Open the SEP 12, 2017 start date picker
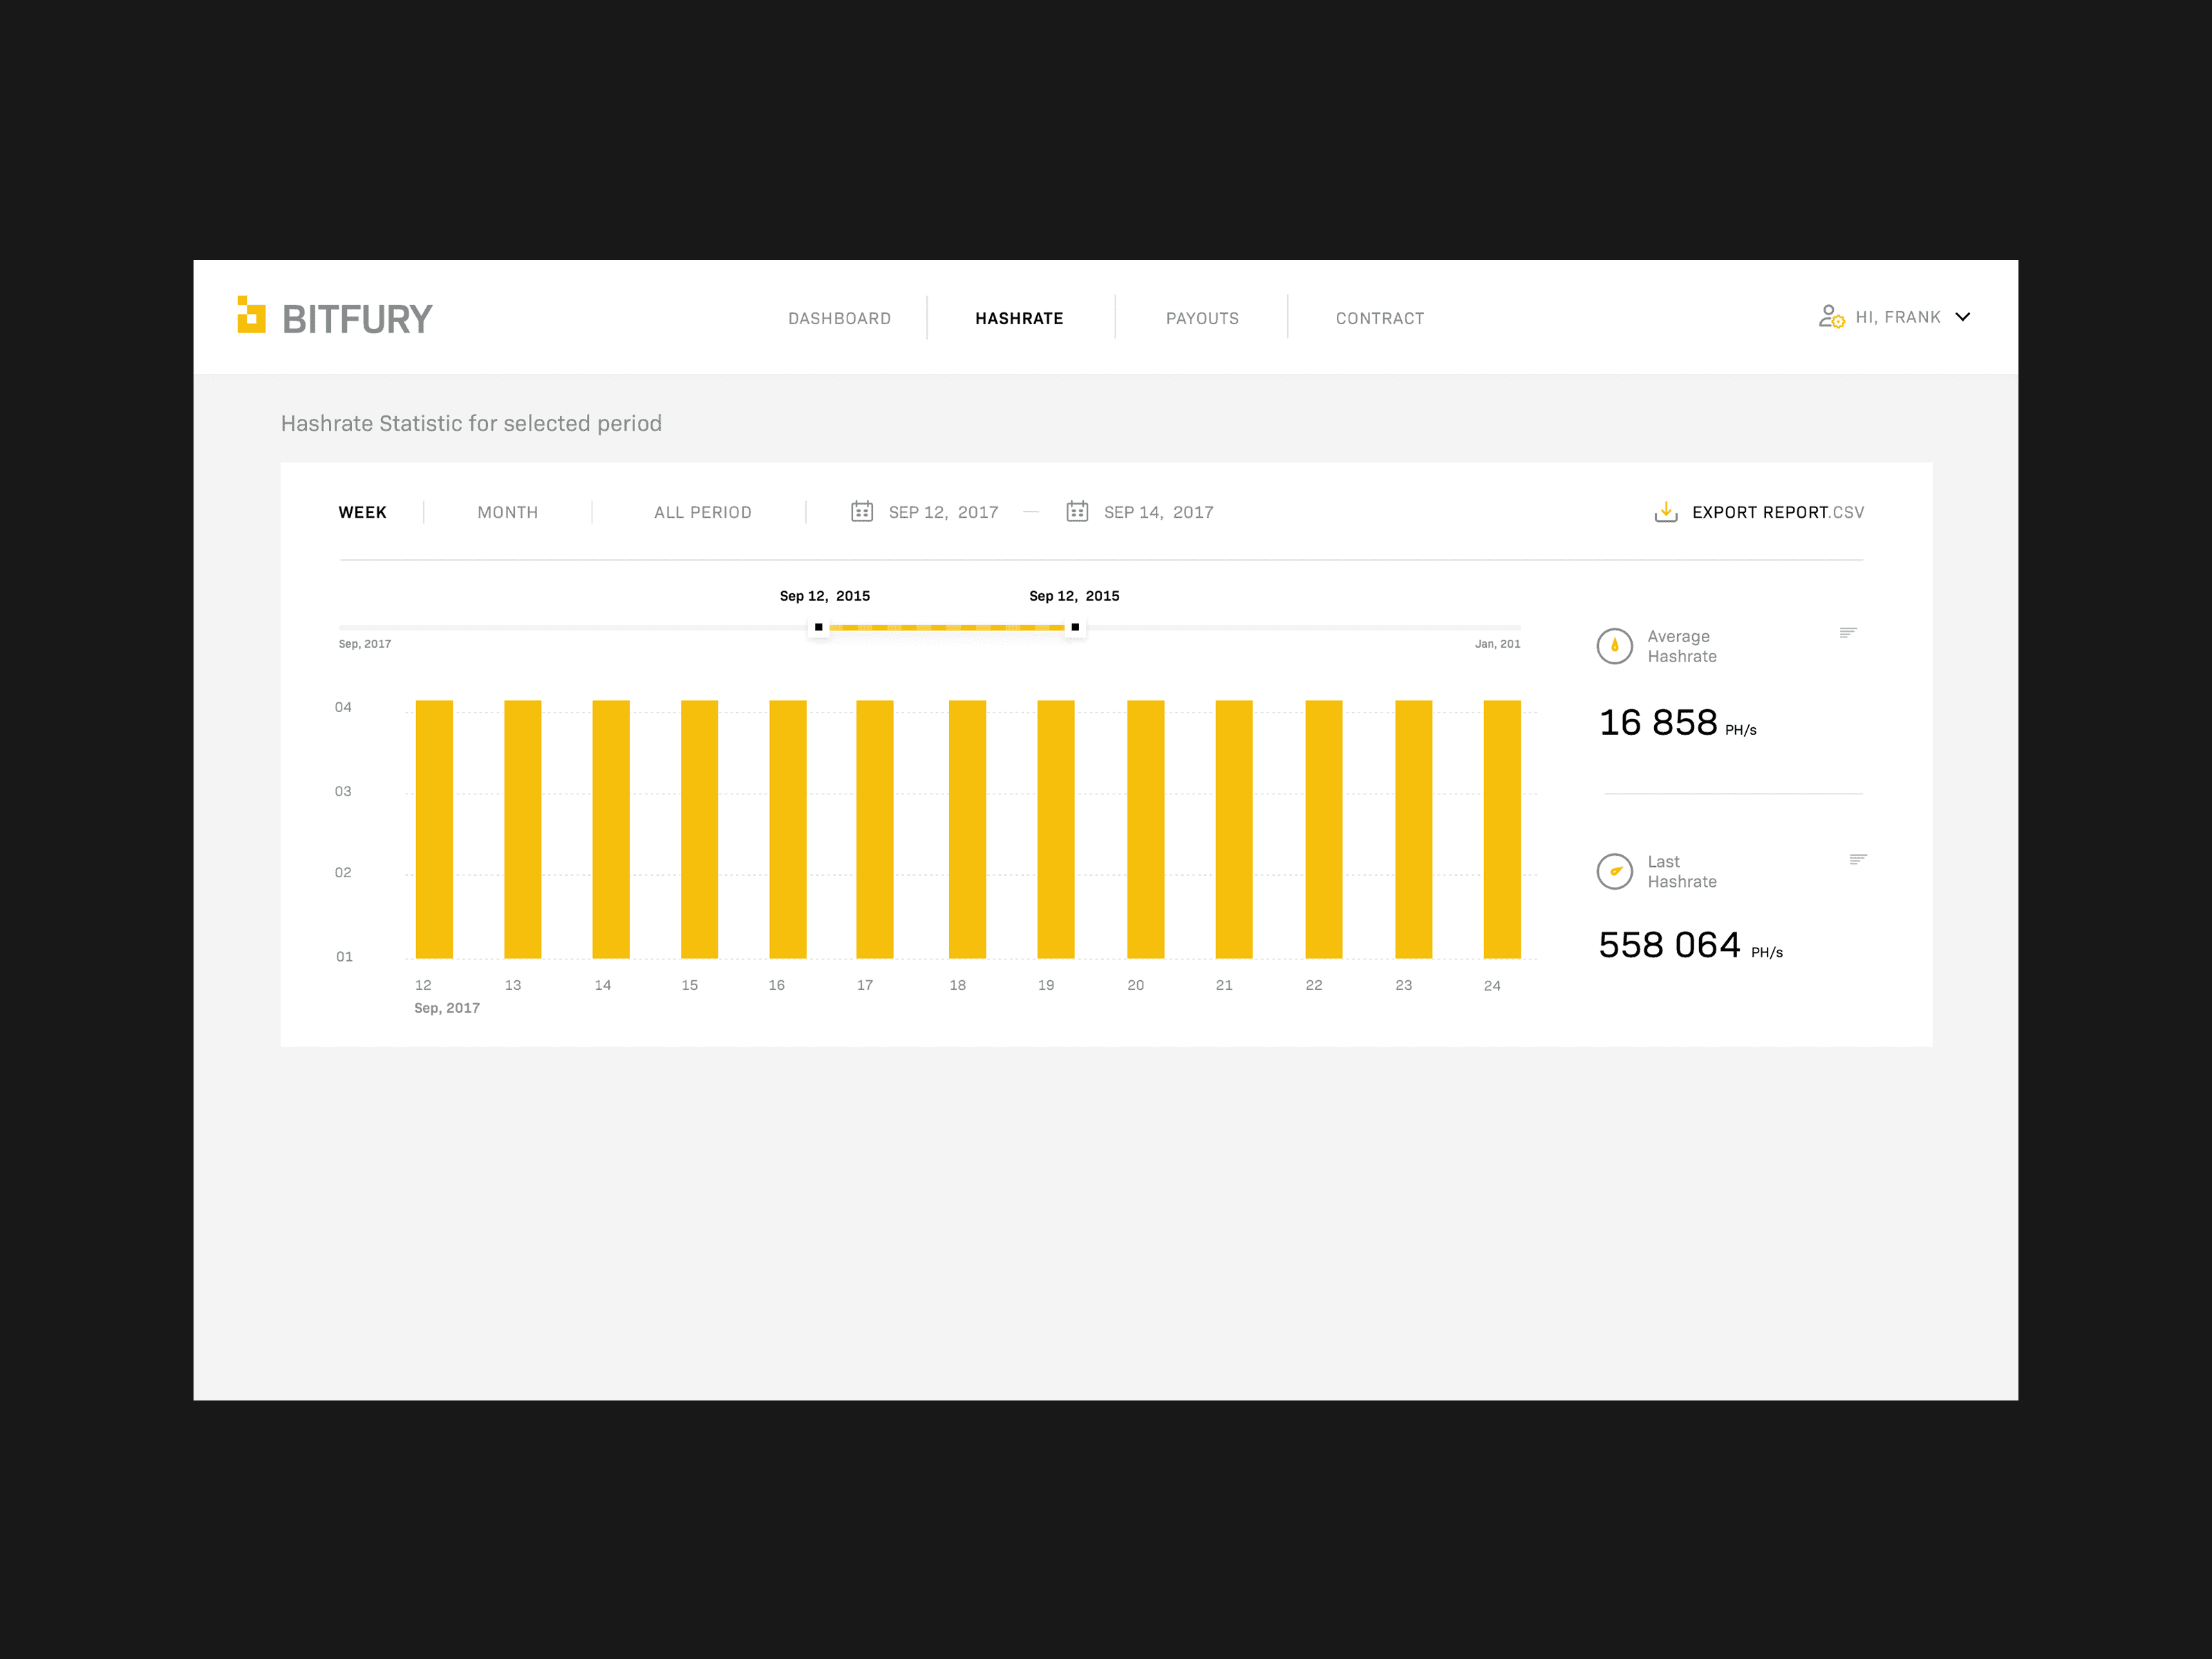The width and height of the screenshot is (2212, 1659). point(943,512)
